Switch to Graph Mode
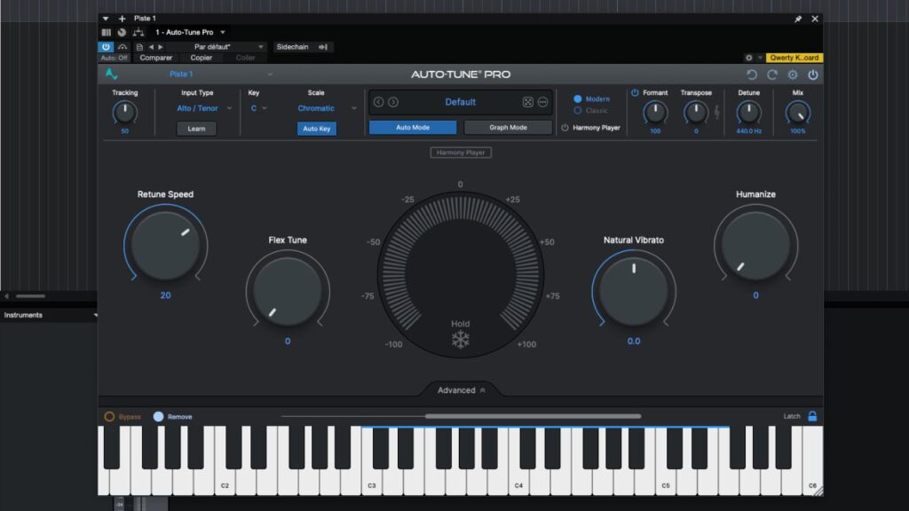Viewport: 909px width, 511px height. point(508,128)
